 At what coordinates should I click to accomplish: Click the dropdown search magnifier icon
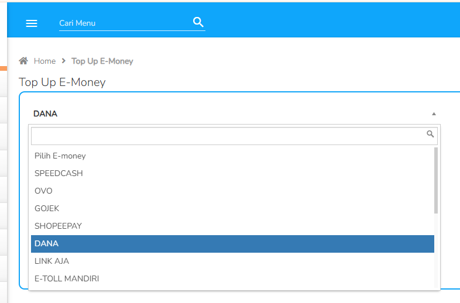430,134
